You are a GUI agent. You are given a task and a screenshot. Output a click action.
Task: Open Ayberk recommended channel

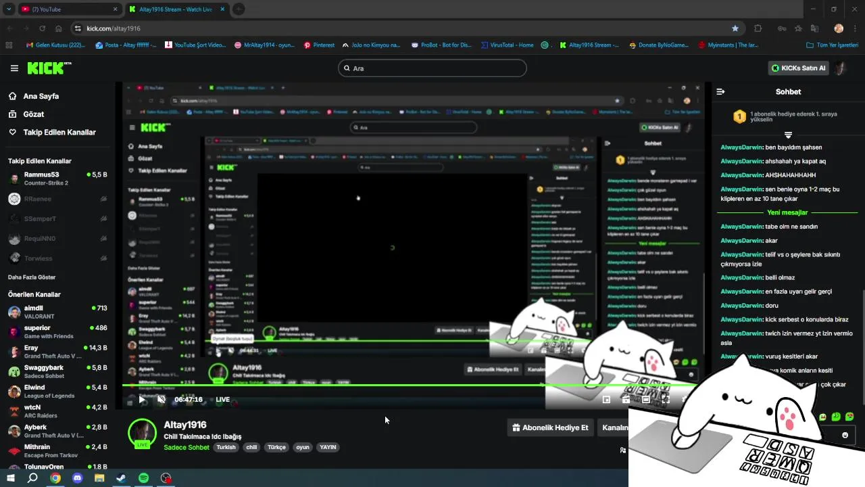[x=57, y=431]
